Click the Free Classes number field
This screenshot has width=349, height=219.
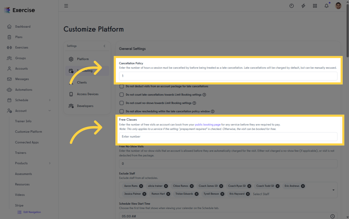click(228, 137)
